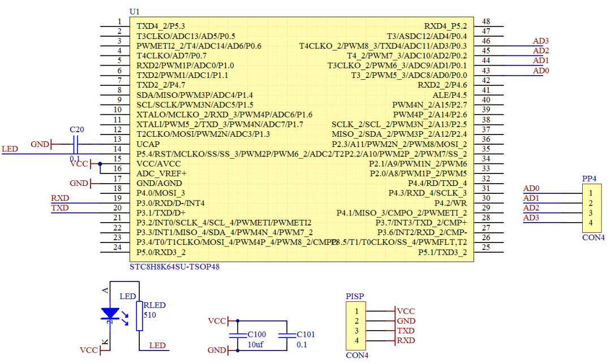The height and width of the screenshot is (364, 611).
Task: Click the UCAP pin name
Action: (148, 144)
